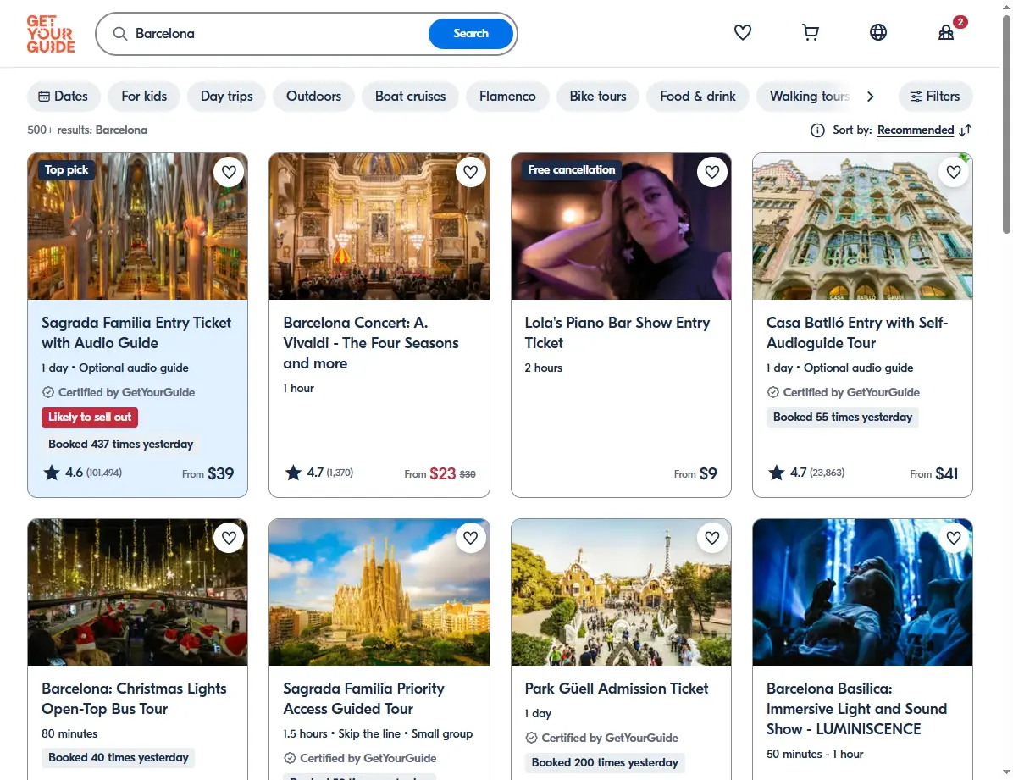1013x780 pixels.
Task: Click the 'From $9' price text
Action: click(x=695, y=473)
